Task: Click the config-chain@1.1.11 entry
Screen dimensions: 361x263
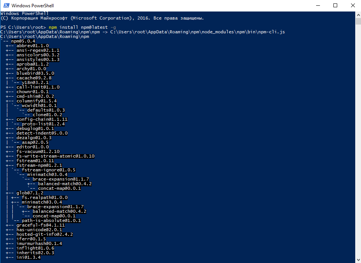Action: coord(42,119)
